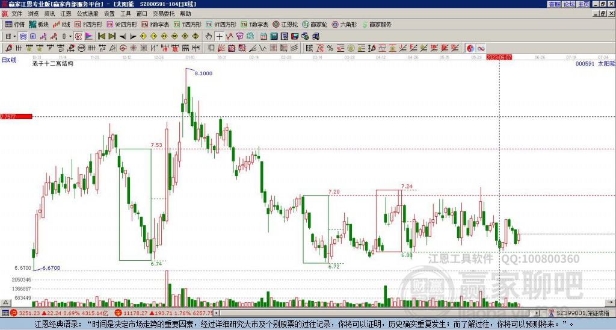The height and width of the screenshot is (330, 616).
Task: Expand the candlestick style dropdown arrow
Action: pos(70,37)
